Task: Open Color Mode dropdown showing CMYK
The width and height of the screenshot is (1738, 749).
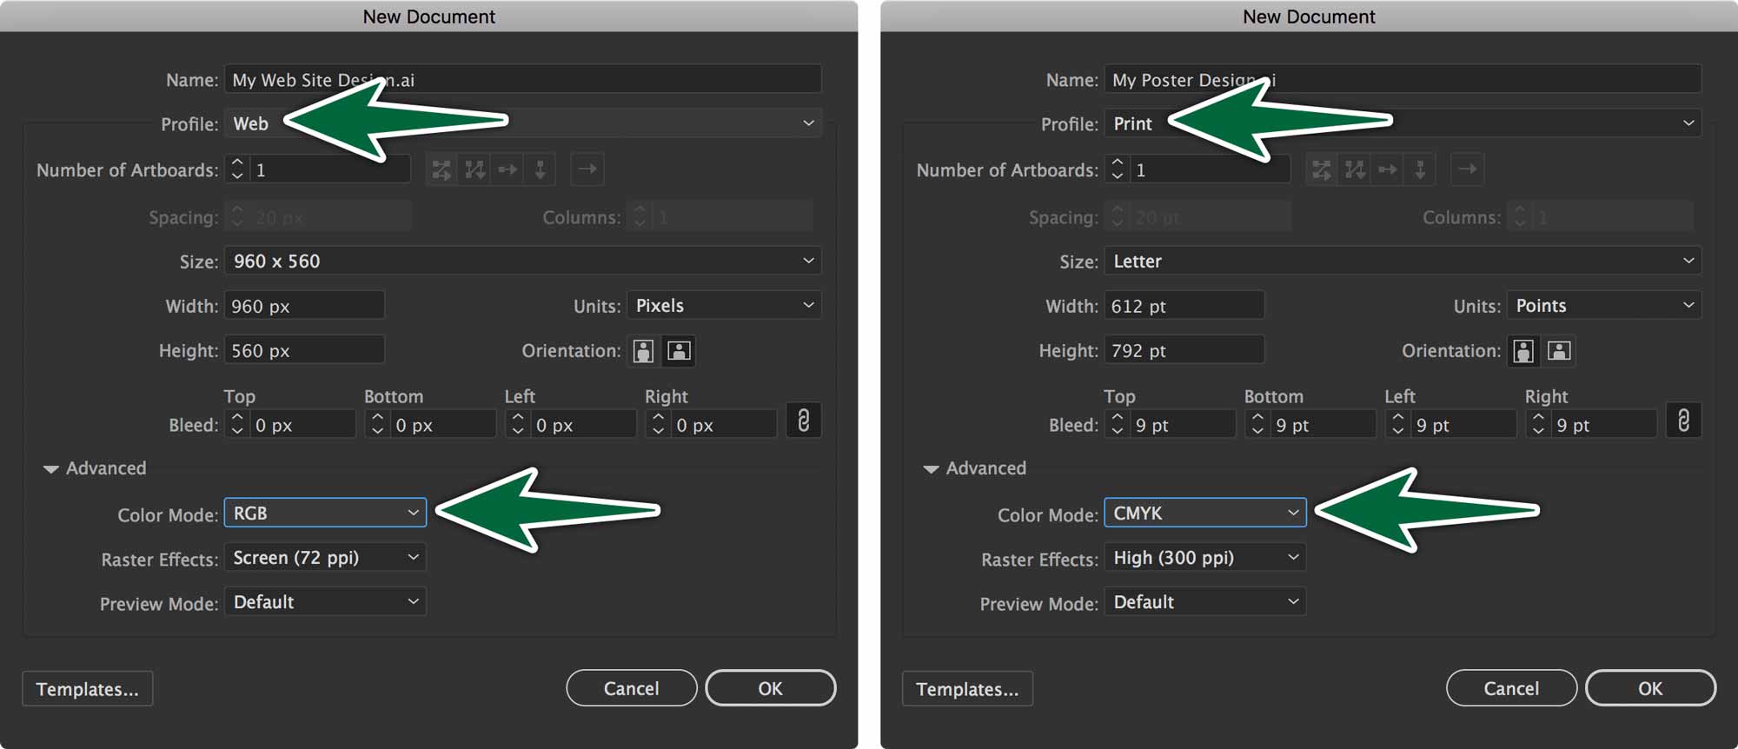Action: coord(1205,513)
